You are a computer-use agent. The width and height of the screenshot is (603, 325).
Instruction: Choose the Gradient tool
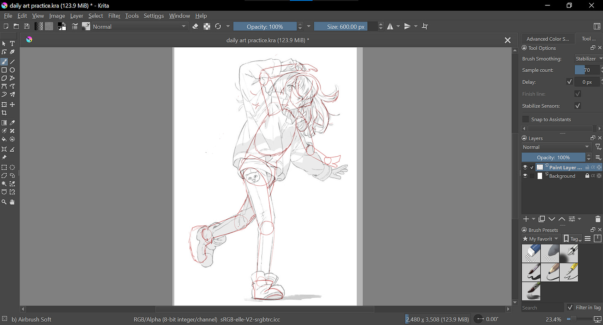click(4, 123)
